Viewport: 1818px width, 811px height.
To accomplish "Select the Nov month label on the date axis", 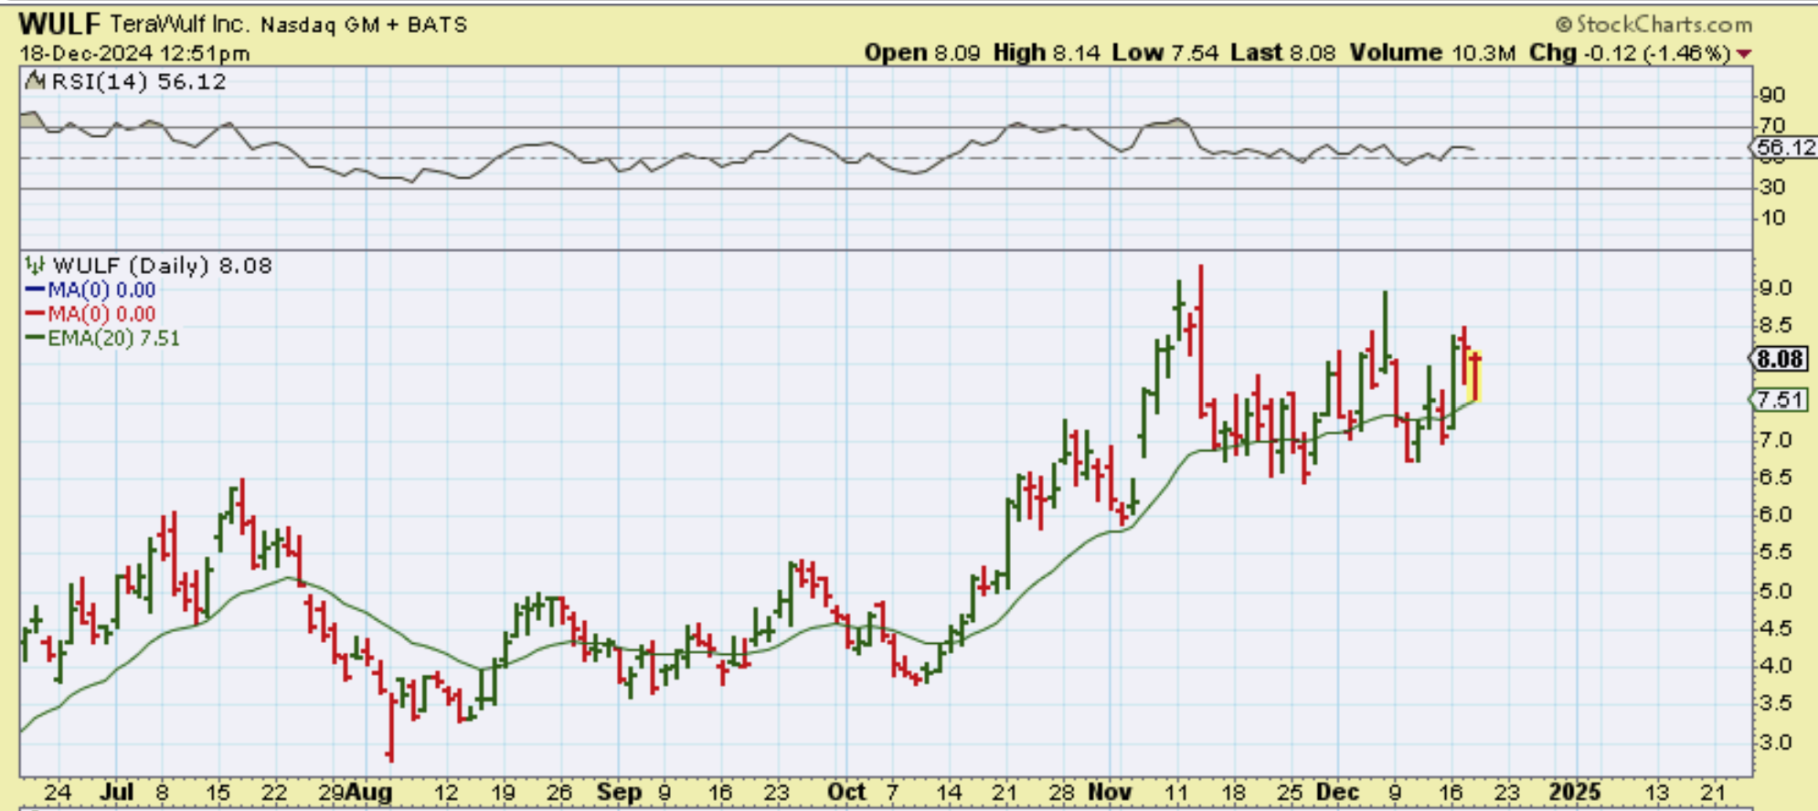I will click(x=1110, y=792).
